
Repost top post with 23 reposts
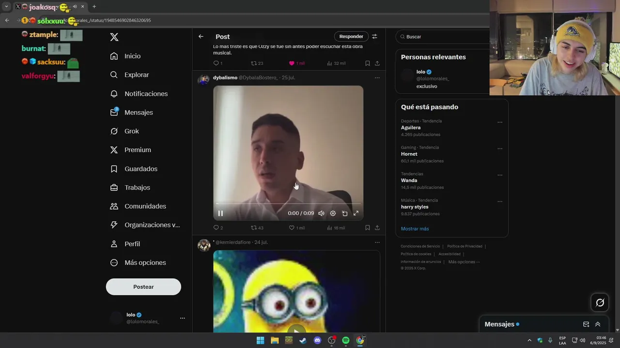tap(257, 63)
